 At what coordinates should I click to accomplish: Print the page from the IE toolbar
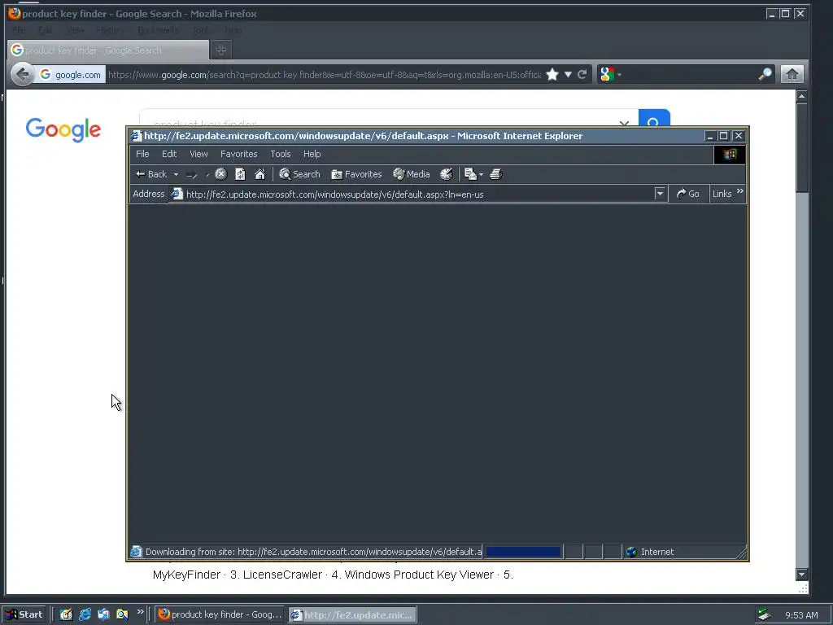[x=495, y=174]
